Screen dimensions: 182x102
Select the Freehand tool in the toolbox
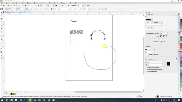pos(1,25)
